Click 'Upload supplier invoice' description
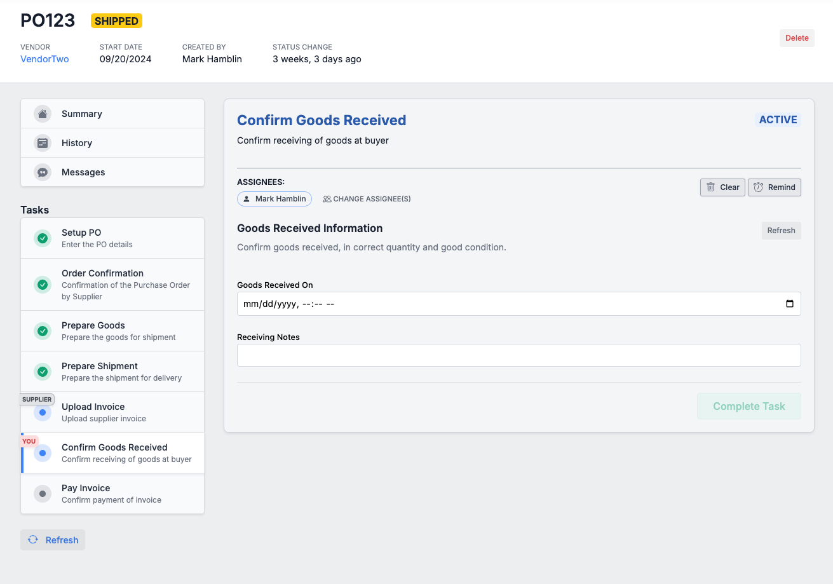Viewport: 833px width, 584px height. click(104, 419)
